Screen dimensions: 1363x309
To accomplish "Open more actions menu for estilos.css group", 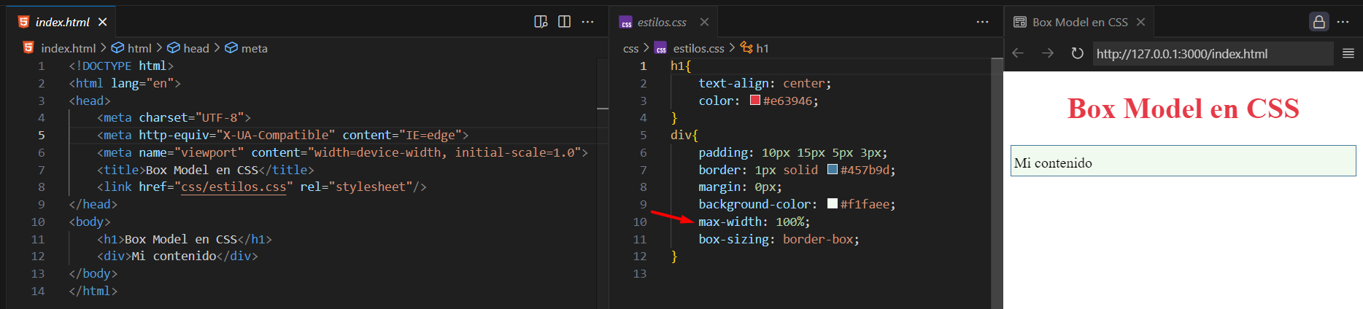I will click(x=982, y=22).
